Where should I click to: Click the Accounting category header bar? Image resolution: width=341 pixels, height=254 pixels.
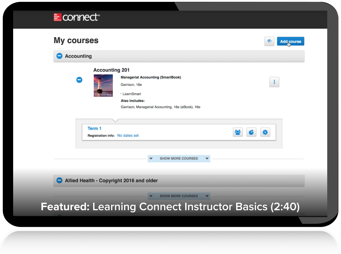179,56
